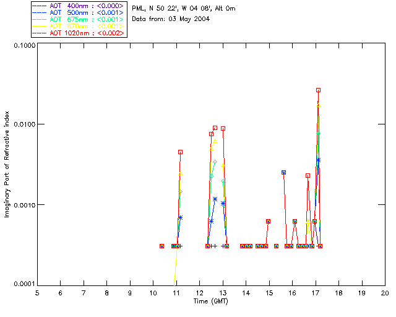Click x-axis tick label 9

tap(130, 293)
